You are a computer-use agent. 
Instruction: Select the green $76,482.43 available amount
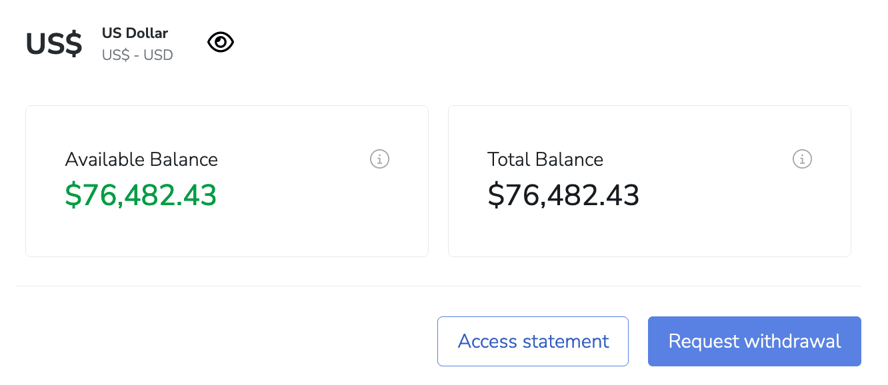click(x=141, y=195)
